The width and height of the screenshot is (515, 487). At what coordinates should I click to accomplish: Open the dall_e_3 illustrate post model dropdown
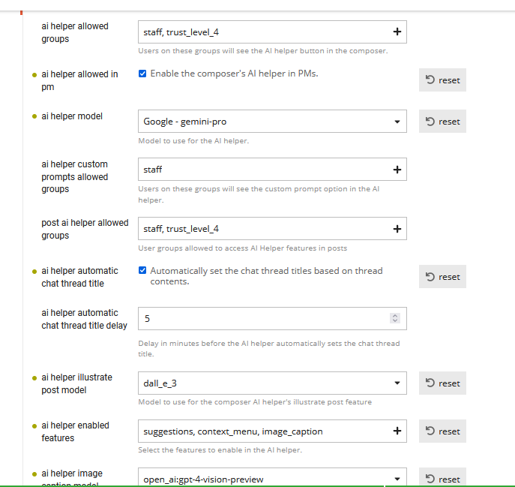[x=272, y=383]
